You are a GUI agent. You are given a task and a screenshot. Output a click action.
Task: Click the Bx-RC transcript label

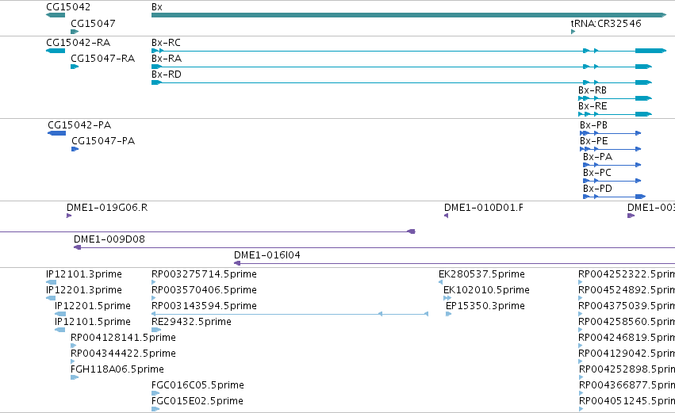click(166, 43)
